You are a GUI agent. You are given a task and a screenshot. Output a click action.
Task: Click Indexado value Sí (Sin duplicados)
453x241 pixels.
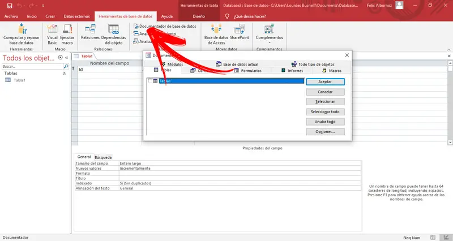click(240, 183)
